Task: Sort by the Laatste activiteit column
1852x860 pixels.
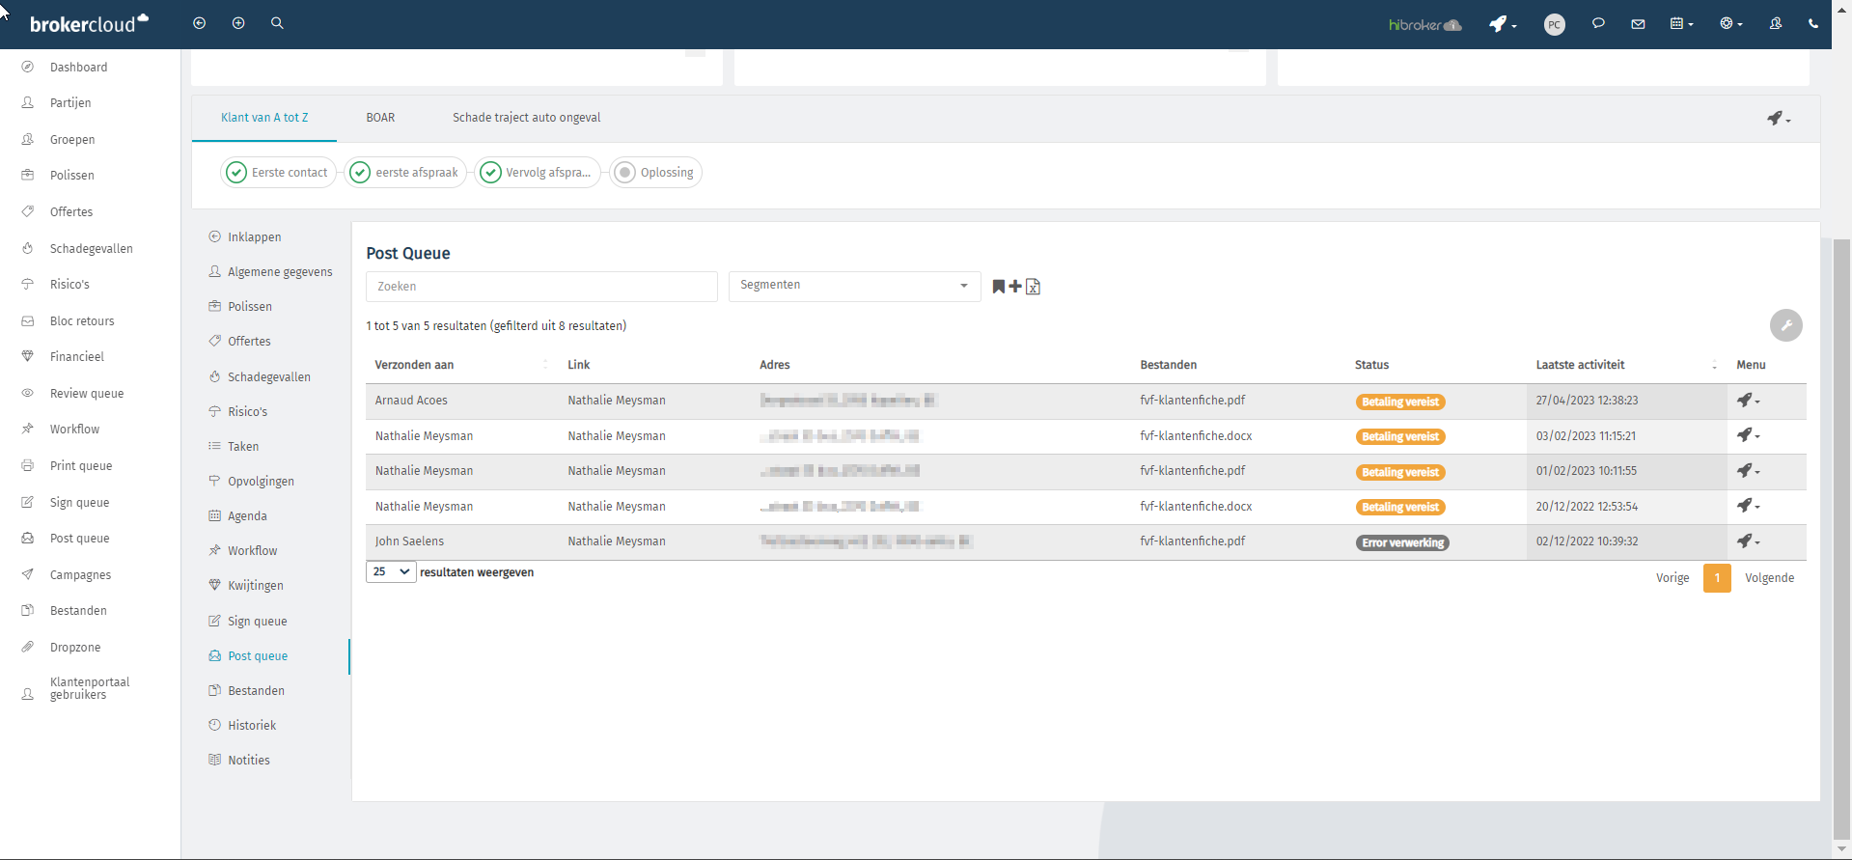Action: pos(1626,365)
